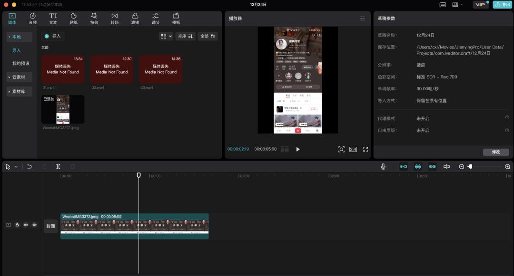Toggle track visibility eye icon
The width and height of the screenshot is (514, 276).
26,225
